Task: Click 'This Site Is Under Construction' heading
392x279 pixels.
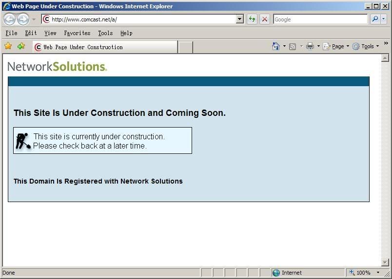Action: pyautogui.click(x=119, y=113)
